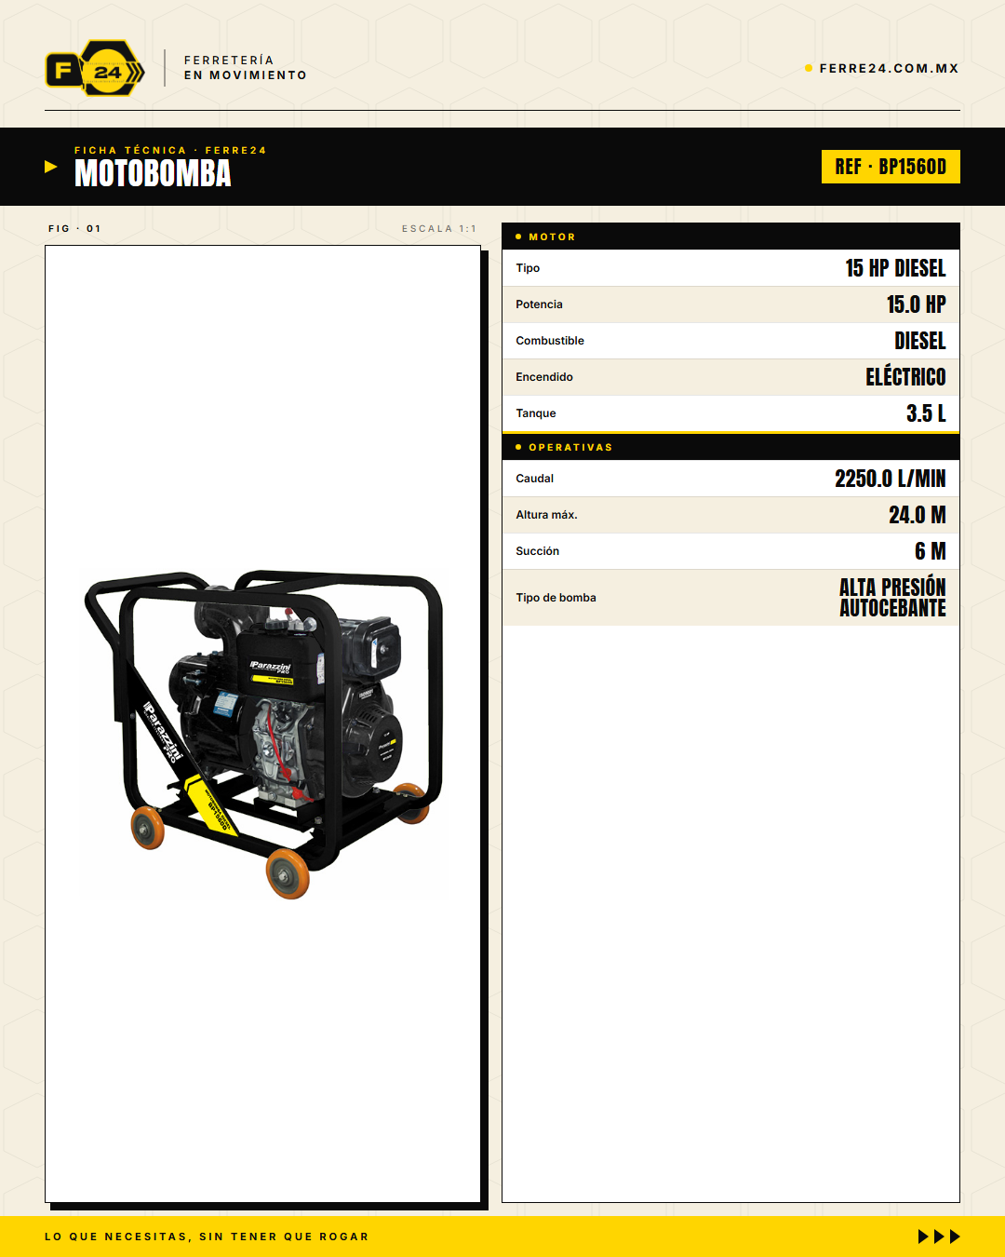Click the 'ESCALA 1:1' label
Image resolution: width=1005 pixels, height=1257 pixels.
tap(439, 228)
